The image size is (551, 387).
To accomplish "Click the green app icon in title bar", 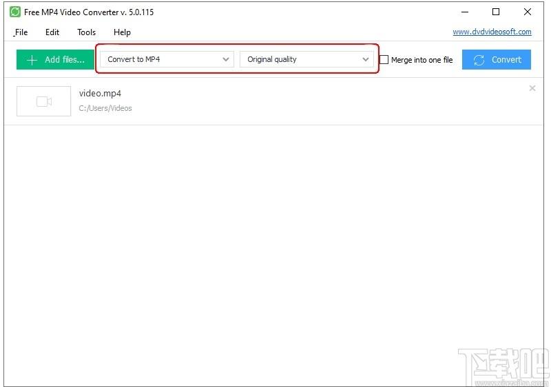I will click(15, 12).
